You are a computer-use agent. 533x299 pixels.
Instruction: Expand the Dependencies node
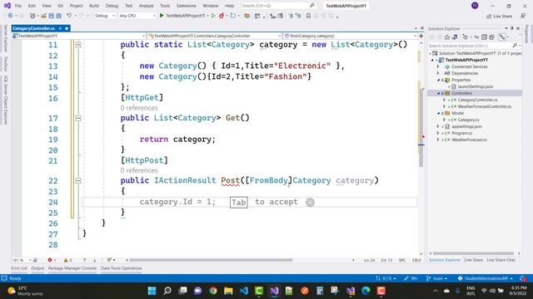point(438,73)
